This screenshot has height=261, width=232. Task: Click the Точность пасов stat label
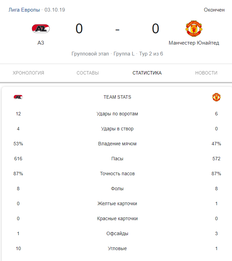pyautogui.click(x=117, y=174)
